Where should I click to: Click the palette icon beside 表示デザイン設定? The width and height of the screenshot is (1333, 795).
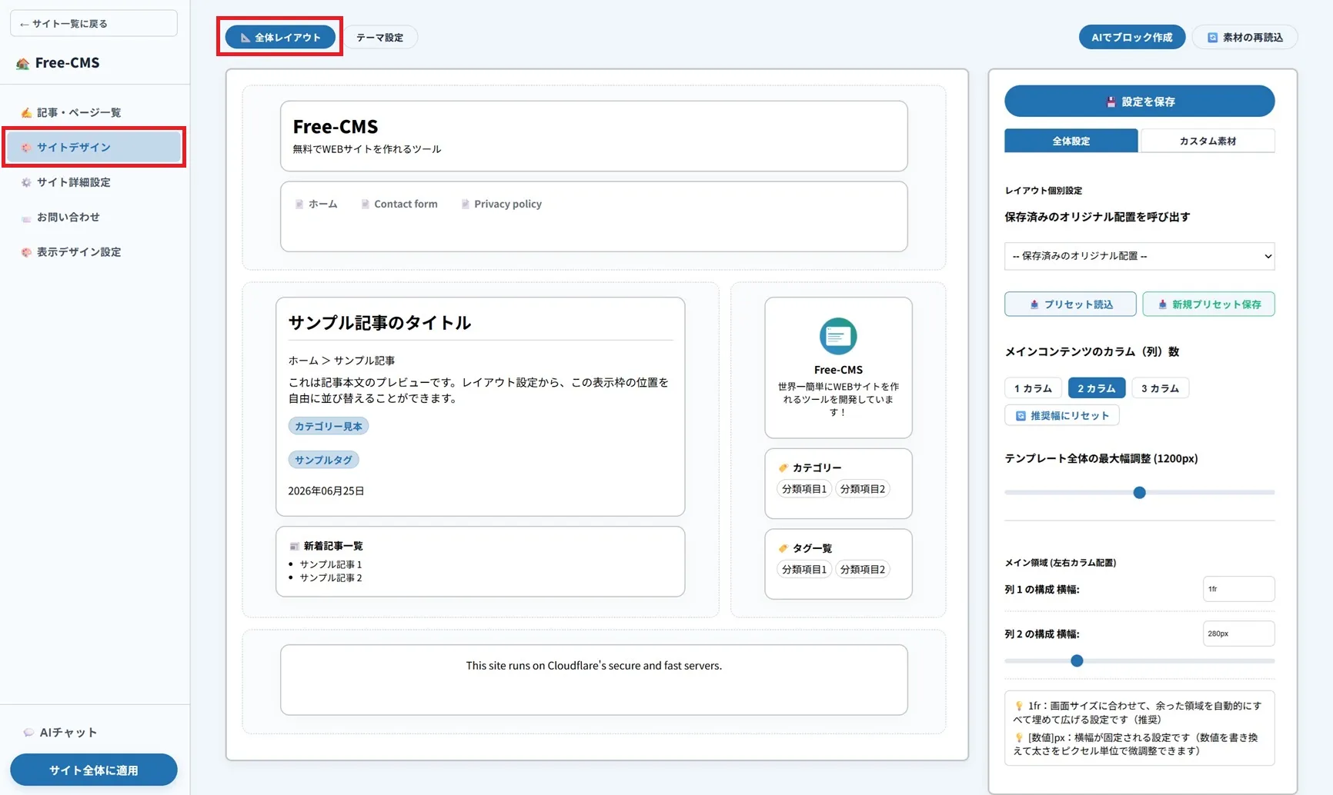[x=26, y=252]
